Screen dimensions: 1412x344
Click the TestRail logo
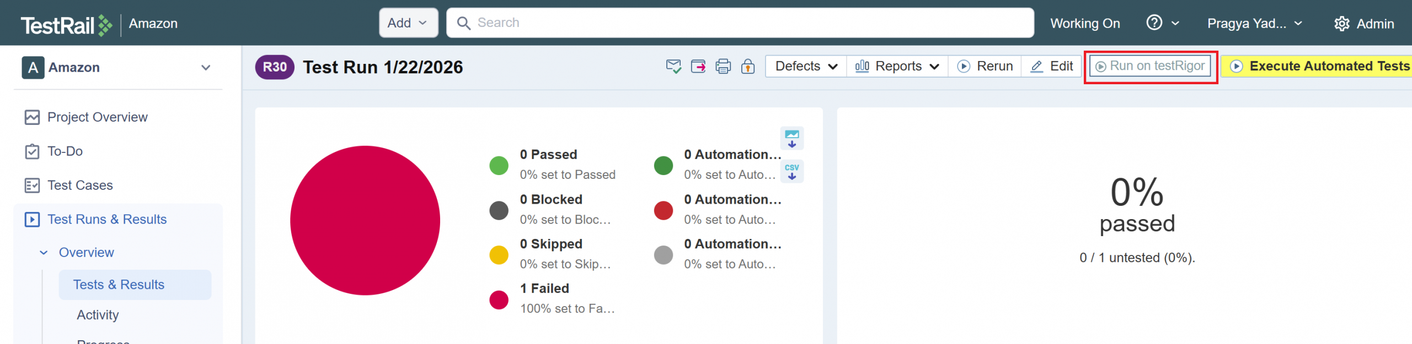pos(66,24)
